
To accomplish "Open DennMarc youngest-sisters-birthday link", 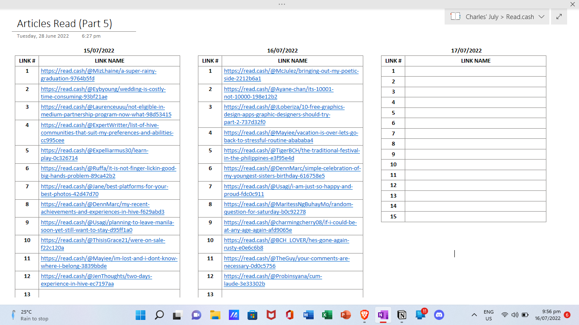I will point(292,172).
